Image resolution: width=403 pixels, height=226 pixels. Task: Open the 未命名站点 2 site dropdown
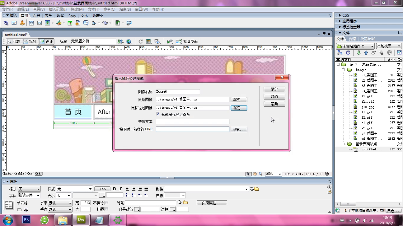tap(355, 46)
